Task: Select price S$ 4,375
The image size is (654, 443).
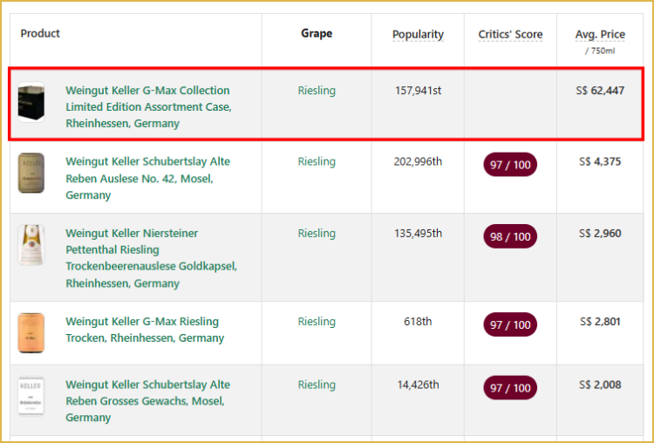Action: (x=600, y=161)
